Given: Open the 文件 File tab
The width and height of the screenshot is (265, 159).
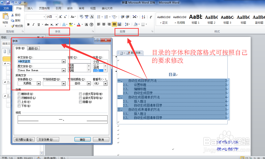Looking at the screenshot, I should pos(6,8).
